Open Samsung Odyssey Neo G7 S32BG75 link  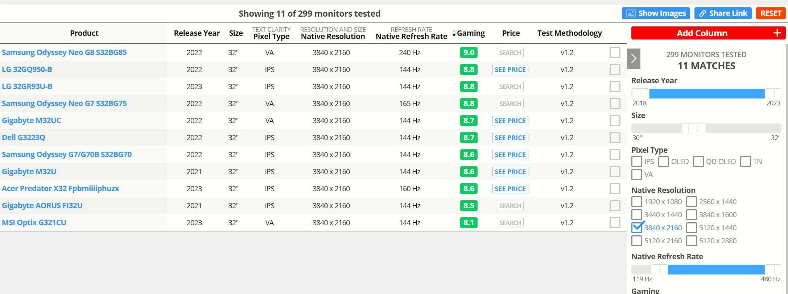click(x=64, y=104)
